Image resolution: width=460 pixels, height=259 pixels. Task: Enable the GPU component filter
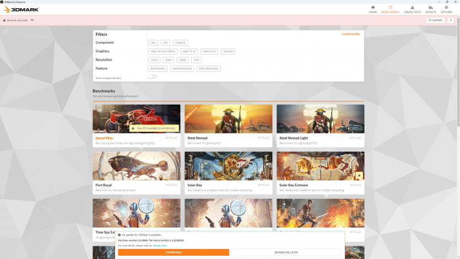153,42
